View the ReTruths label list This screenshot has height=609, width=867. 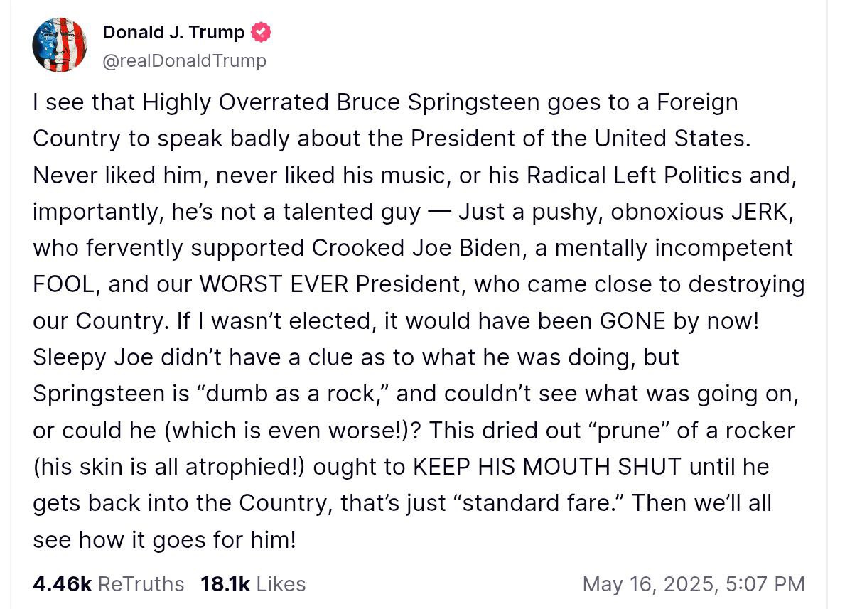[141, 584]
